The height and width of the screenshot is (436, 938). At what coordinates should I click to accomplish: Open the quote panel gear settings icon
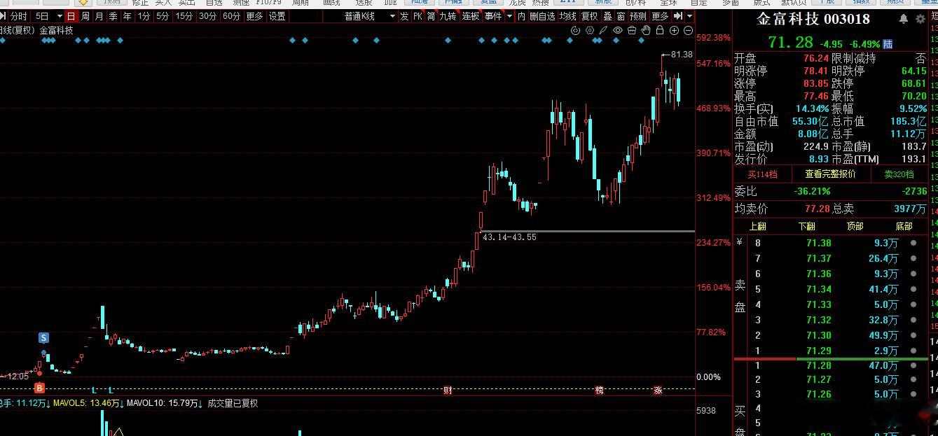pyautogui.click(x=920, y=19)
